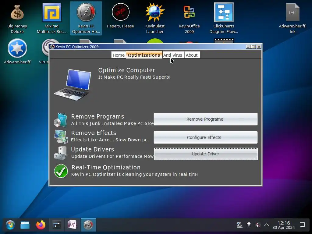Open the file manager from taskbar
This screenshot has height=234, width=312.
[x=25, y=225]
